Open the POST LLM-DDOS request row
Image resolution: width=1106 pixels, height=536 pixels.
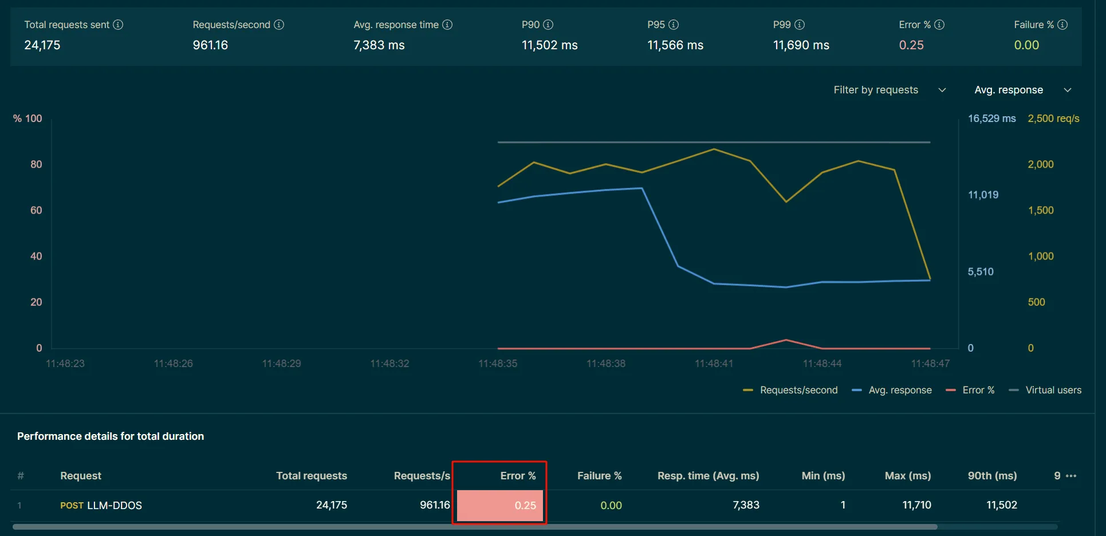(x=101, y=505)
